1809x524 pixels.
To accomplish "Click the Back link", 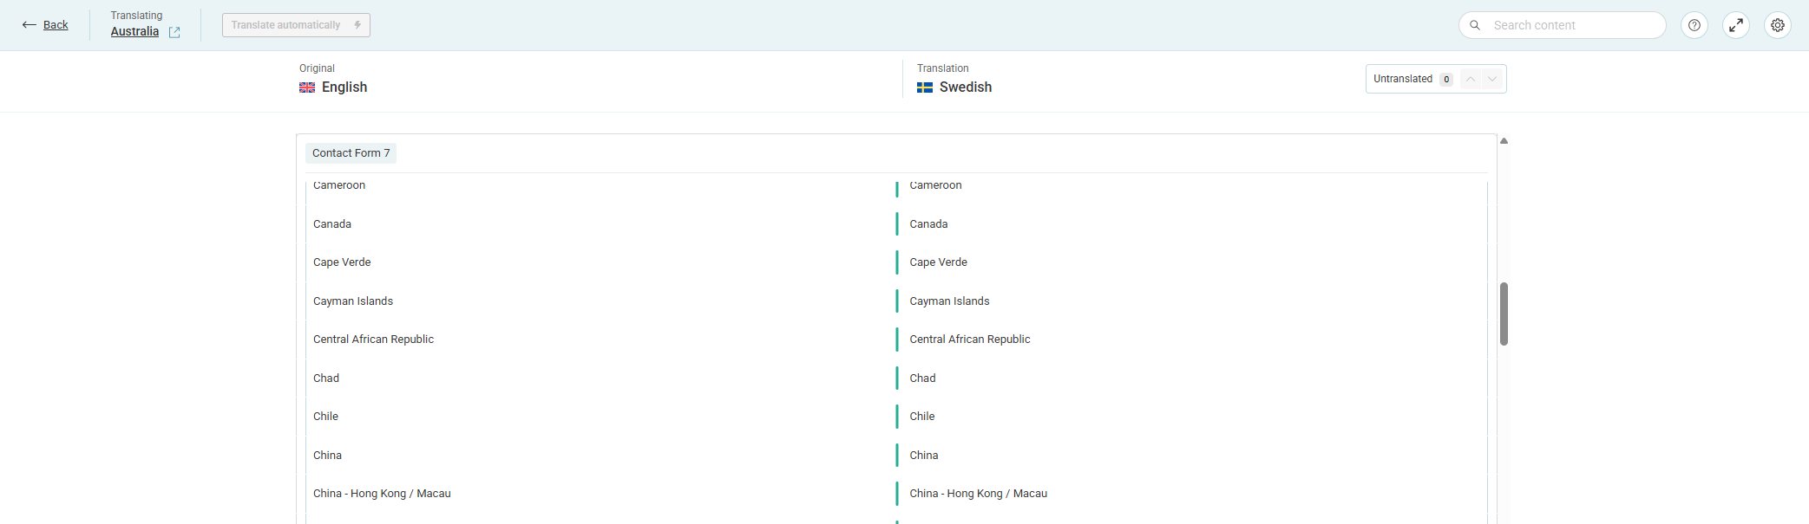I will tap(56, 25).
